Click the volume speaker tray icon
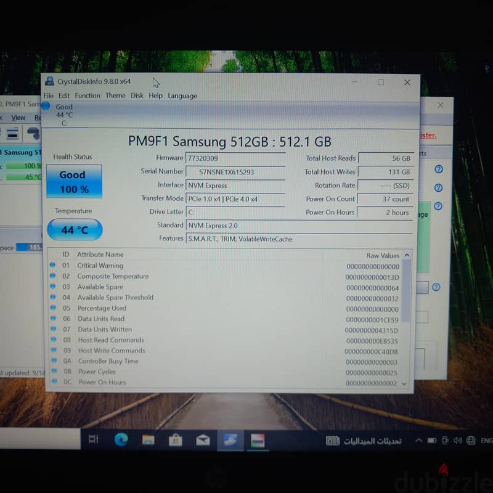 coord(457,441)
